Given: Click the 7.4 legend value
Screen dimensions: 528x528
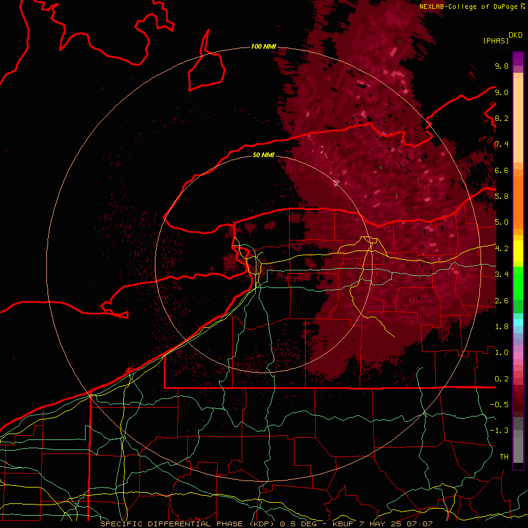Looking at the screenshot, I should (502, 144).
